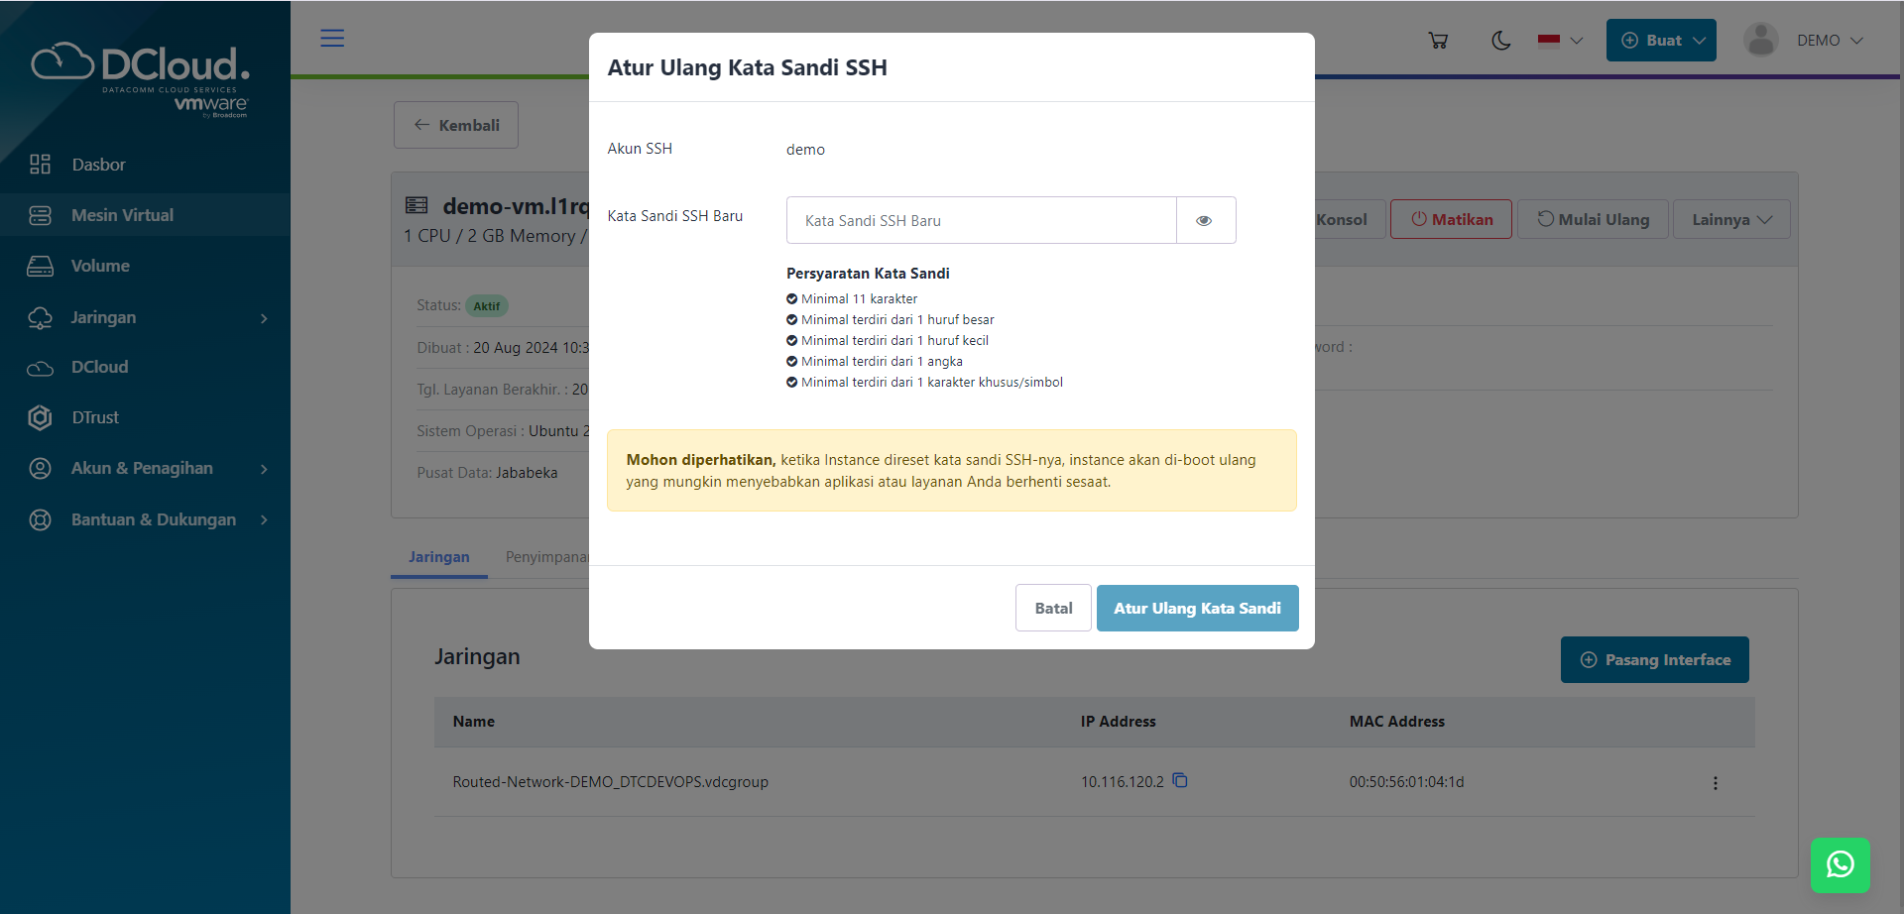Click the hamburger menu icon
1904x914 pixels.
tap(332, 39)
